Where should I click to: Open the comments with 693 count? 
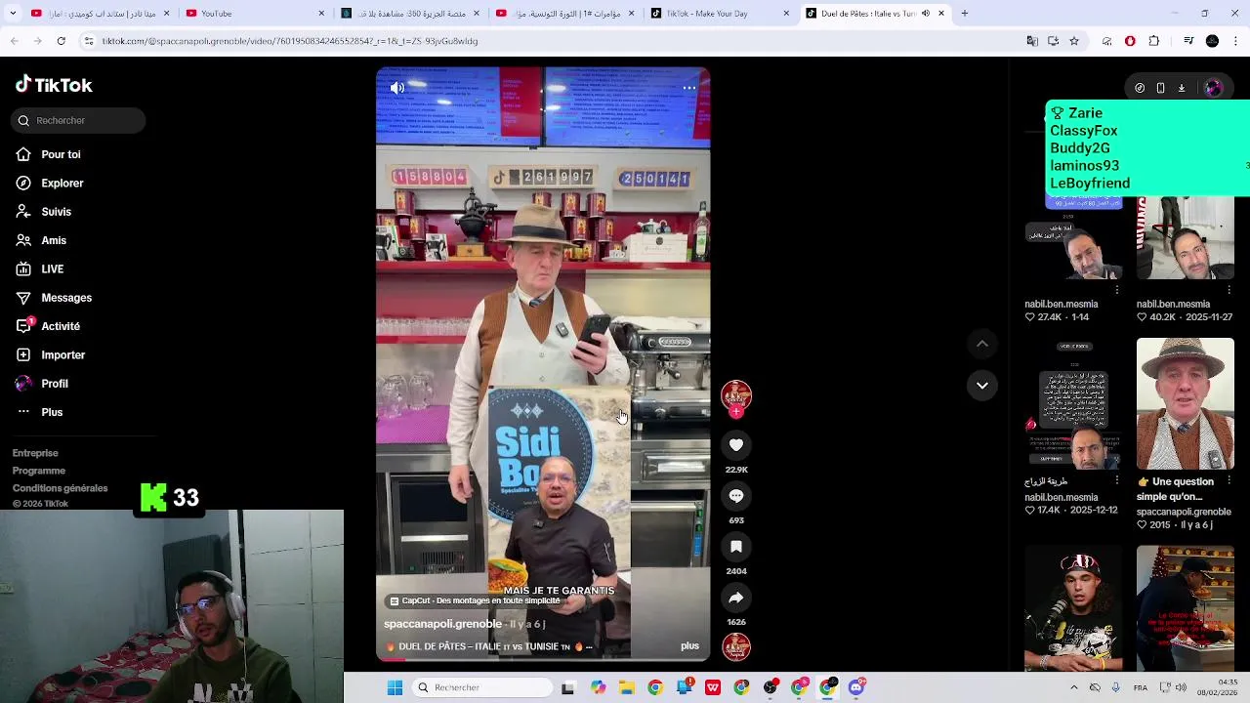click(x=736, y=496)
